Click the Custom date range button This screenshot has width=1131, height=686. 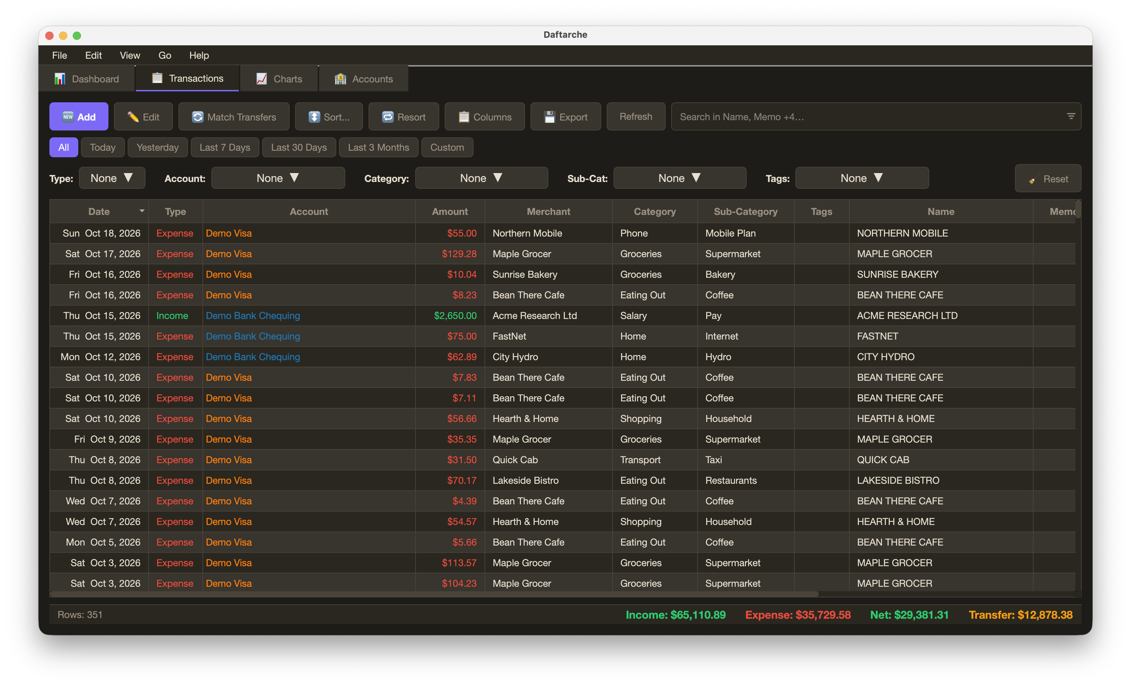tap(447, 147)
